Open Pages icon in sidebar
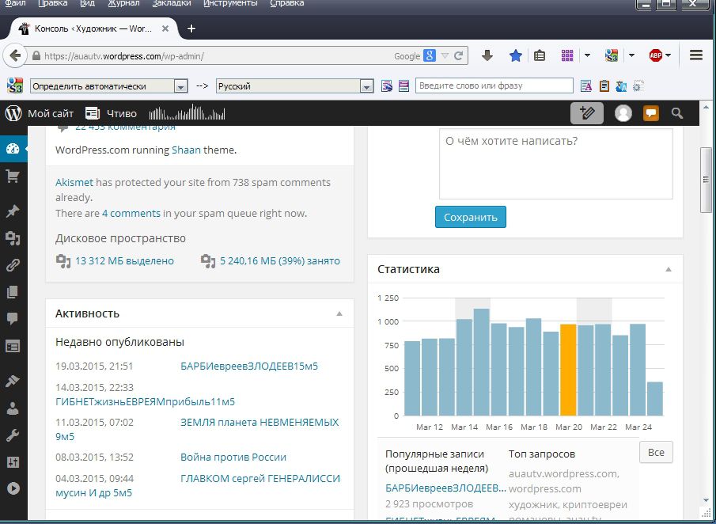This screenshot has height=524, width=716. pyautogui.click(x=13, y=292)
